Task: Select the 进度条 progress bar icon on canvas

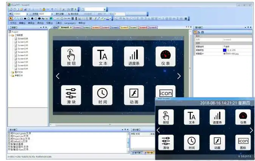Action: click(x=134, y=57)
